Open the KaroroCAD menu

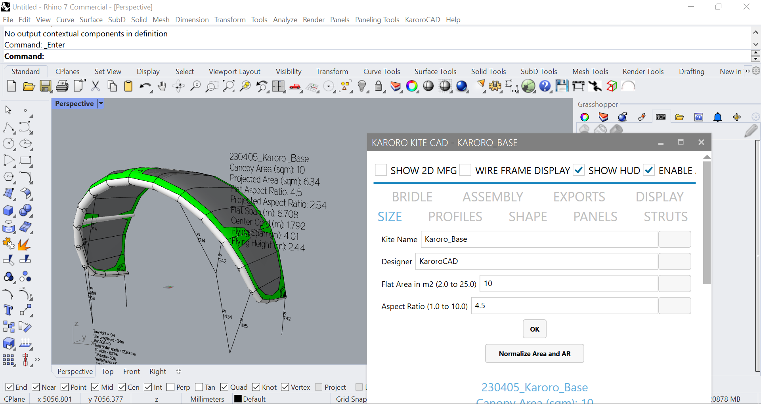(423, 19)
